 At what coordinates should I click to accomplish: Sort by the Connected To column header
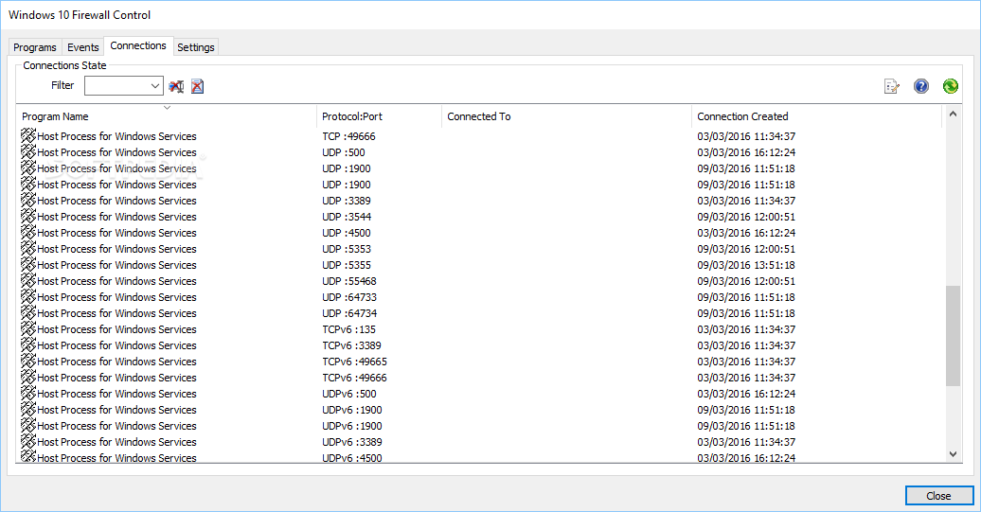click(567, 116)
